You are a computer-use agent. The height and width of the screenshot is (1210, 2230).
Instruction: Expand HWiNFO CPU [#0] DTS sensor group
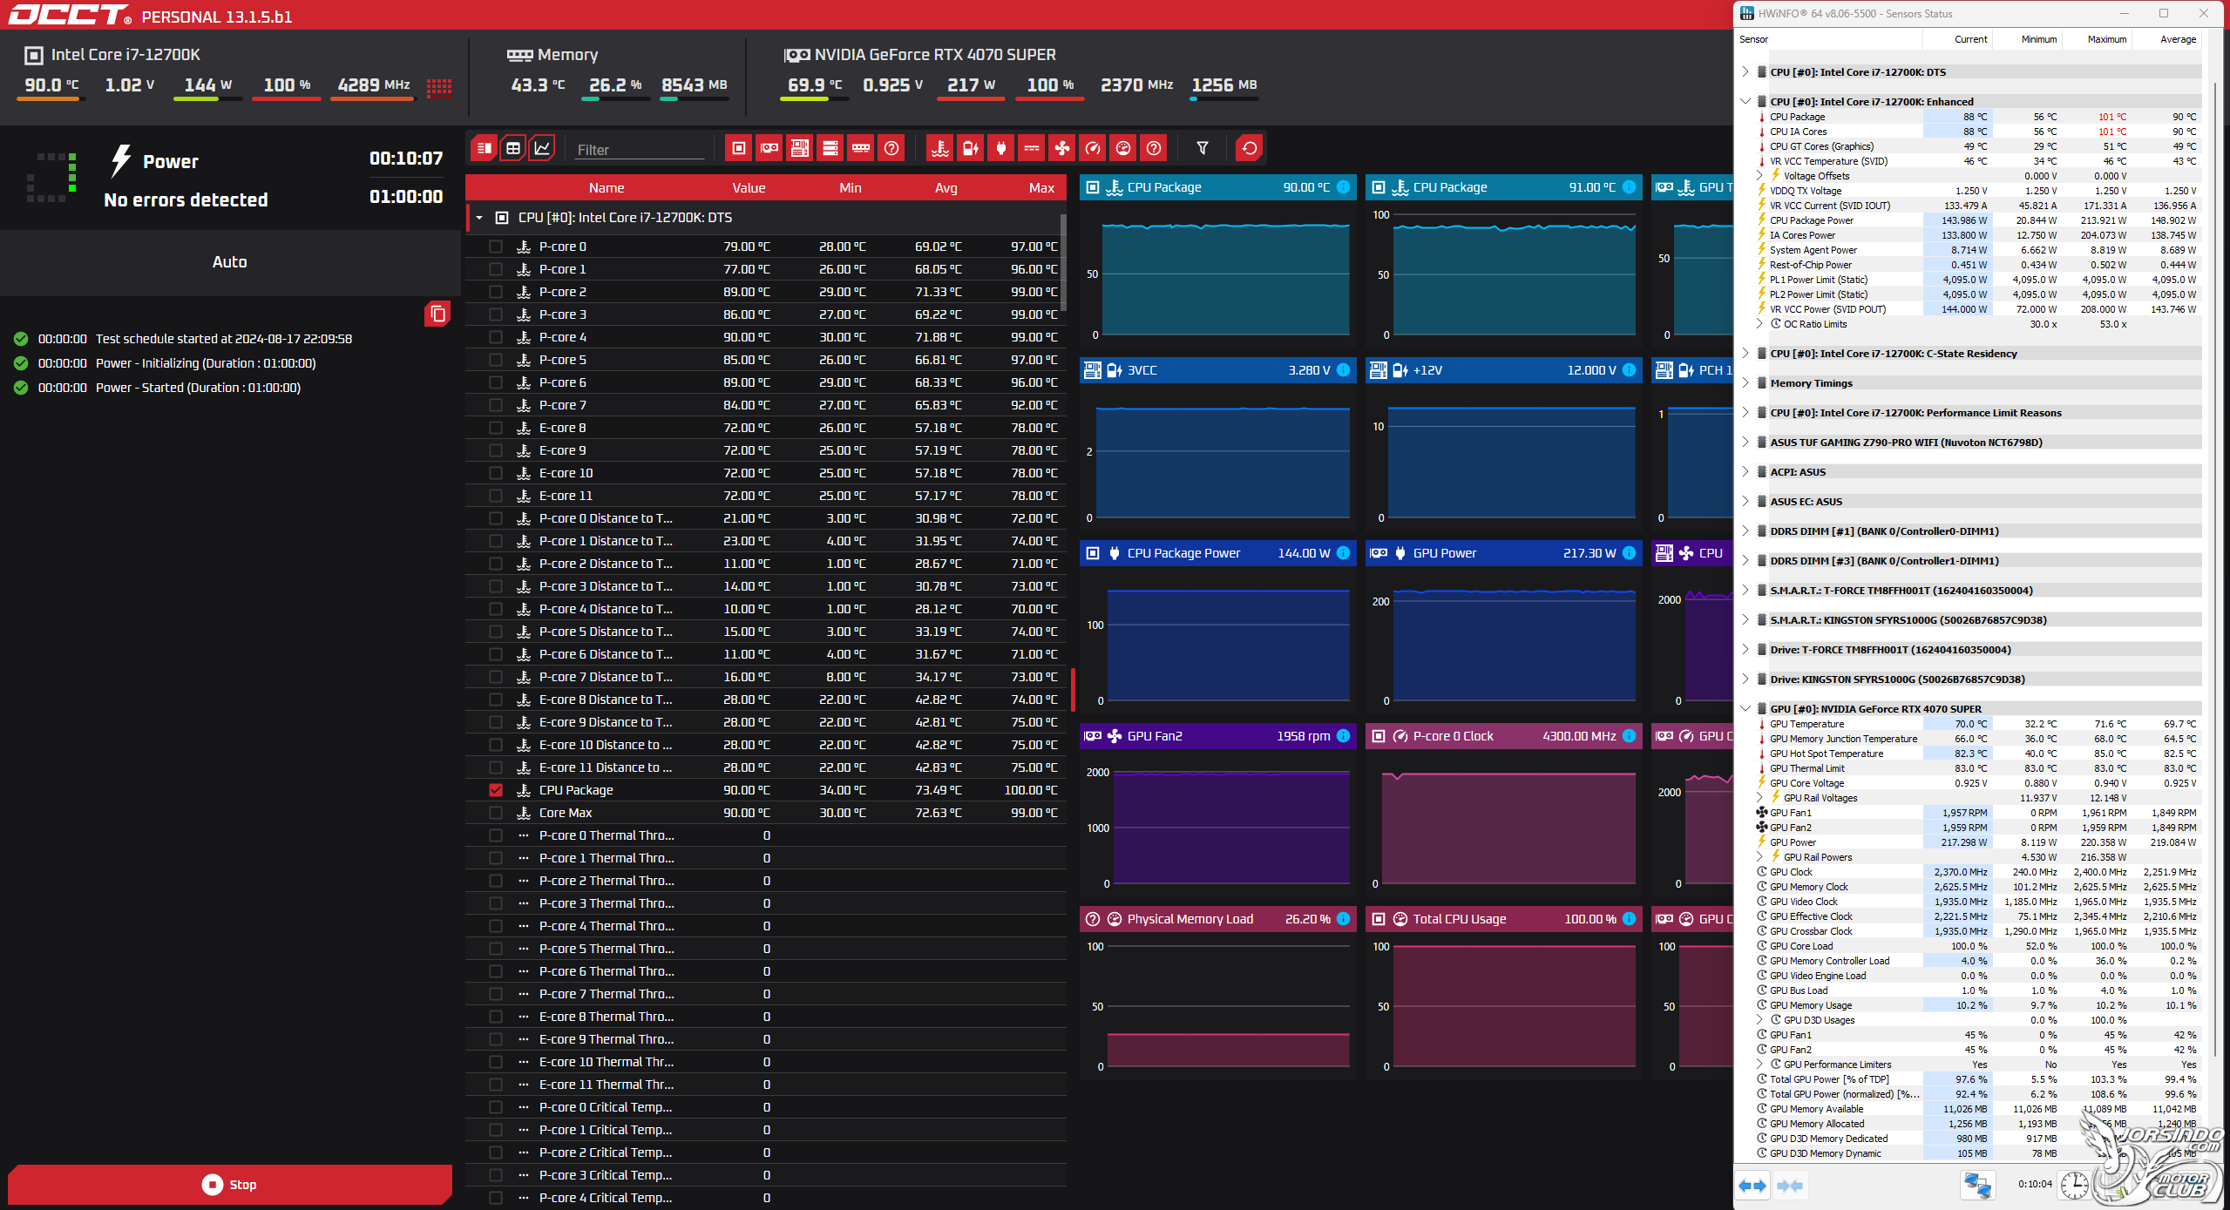(x=1745, y=71)
